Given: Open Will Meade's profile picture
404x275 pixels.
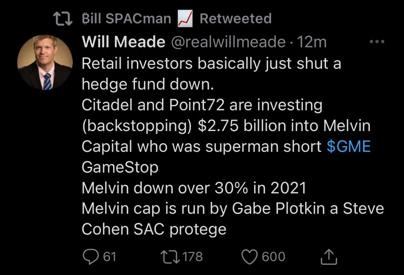Looking at the screenshot, I should click(45, 63).
